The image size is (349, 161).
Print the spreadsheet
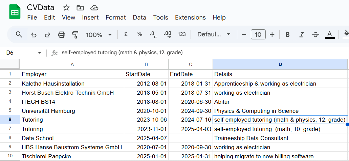click(62, 35)
